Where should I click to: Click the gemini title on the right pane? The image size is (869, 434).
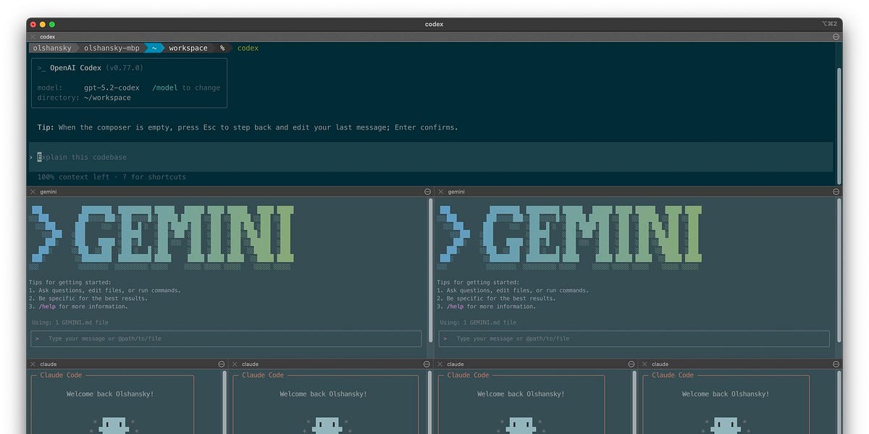[x=456, y=192]
